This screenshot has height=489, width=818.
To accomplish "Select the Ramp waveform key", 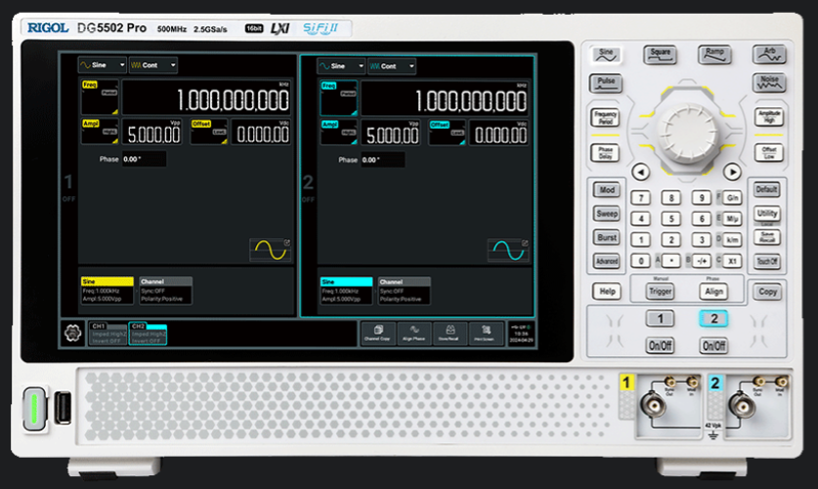I will (714, 55).
